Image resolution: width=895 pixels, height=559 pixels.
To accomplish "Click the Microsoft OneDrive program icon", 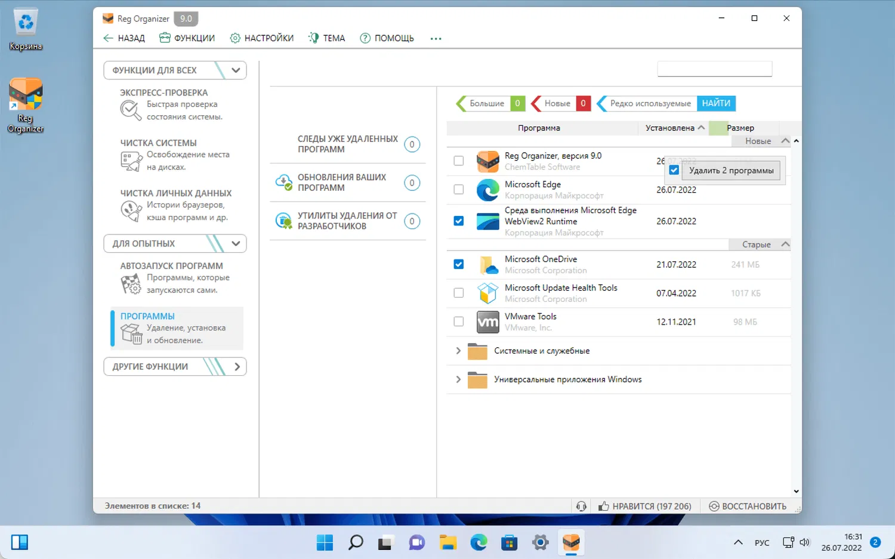I will click(x=487, y=264).
